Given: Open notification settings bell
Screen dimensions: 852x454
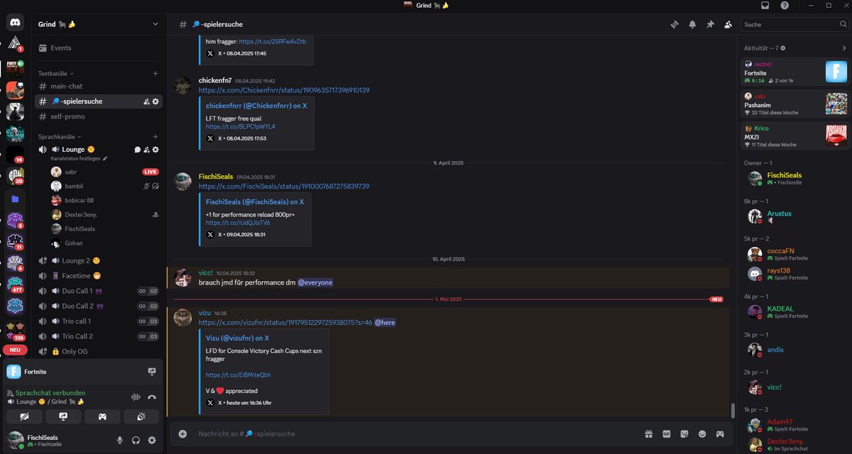Looking at the screenshot, I should pyautogui.click(x=692, y=24).
